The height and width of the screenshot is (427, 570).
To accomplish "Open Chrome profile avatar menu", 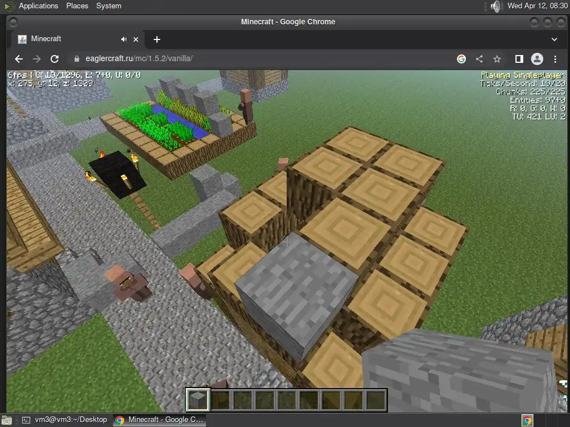I will click(x=537, y=59).
